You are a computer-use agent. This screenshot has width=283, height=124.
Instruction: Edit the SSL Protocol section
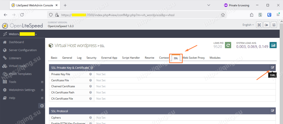[273, 111]
